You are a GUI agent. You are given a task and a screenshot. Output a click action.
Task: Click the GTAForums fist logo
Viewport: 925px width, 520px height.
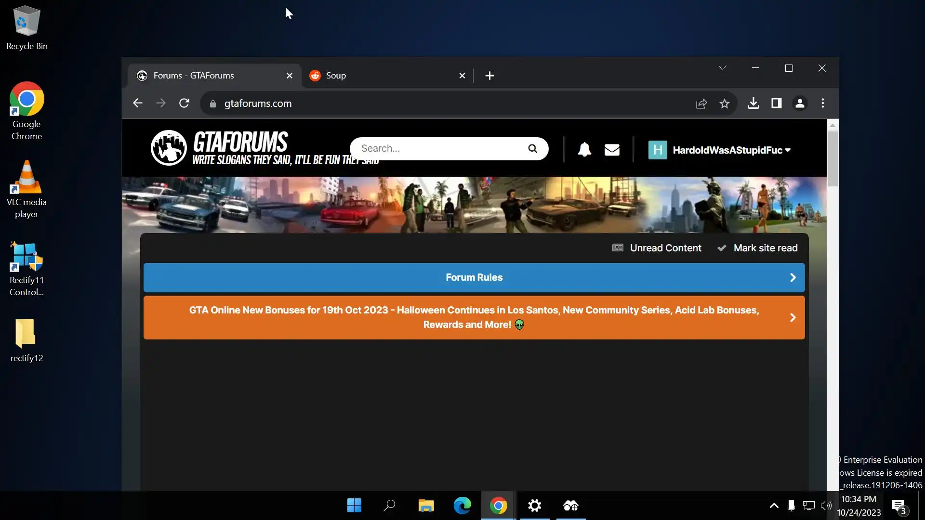[169, 148]
